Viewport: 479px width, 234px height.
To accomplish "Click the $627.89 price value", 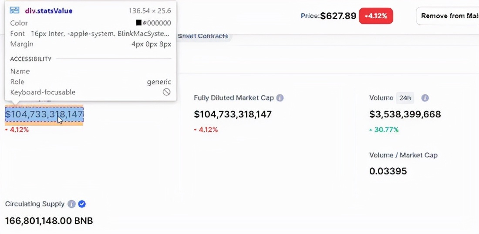I will tap(338, 16).
